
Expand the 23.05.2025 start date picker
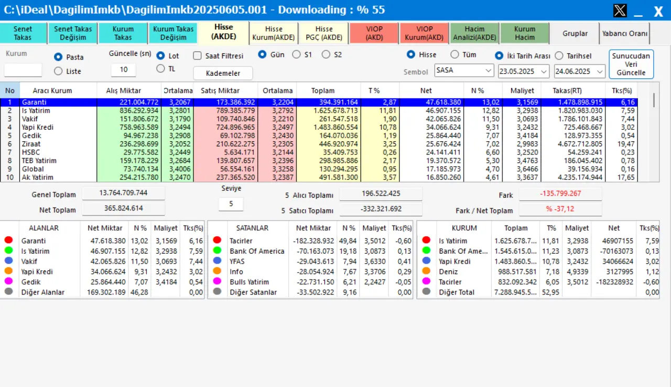pos(544,71)
